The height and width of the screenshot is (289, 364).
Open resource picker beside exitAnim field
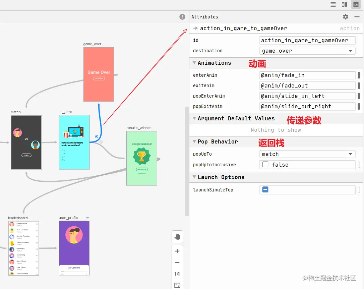coord(359,85)
